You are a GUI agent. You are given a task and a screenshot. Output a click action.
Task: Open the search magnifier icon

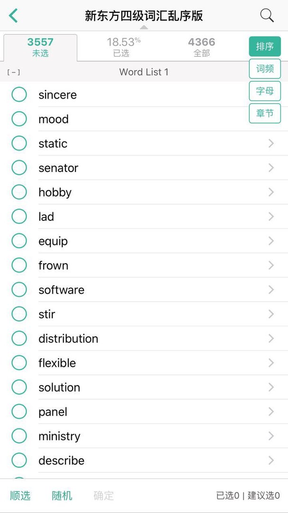[x=267, y=16]
